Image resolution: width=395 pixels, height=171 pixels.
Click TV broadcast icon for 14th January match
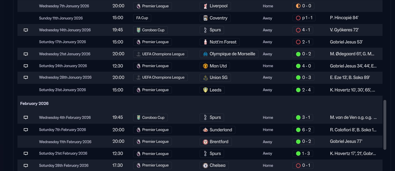[x=26, y=30]
